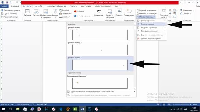This screenshot has width=200, height=112.
Task: Open Microsoft Edge from the taskbar
Action: click(61, 109)
